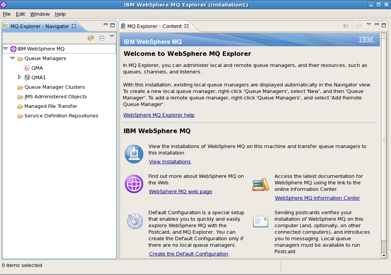Open the Window menu
The width and height of the screenshot is (391, 275).
(39, 14)
